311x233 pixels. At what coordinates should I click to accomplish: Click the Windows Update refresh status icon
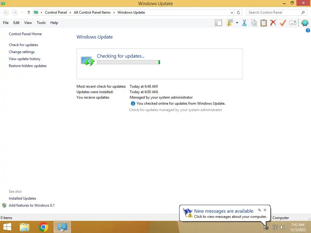pyautogui.click(x=88, y=61)
